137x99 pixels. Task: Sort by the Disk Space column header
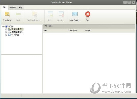(76, 31)
